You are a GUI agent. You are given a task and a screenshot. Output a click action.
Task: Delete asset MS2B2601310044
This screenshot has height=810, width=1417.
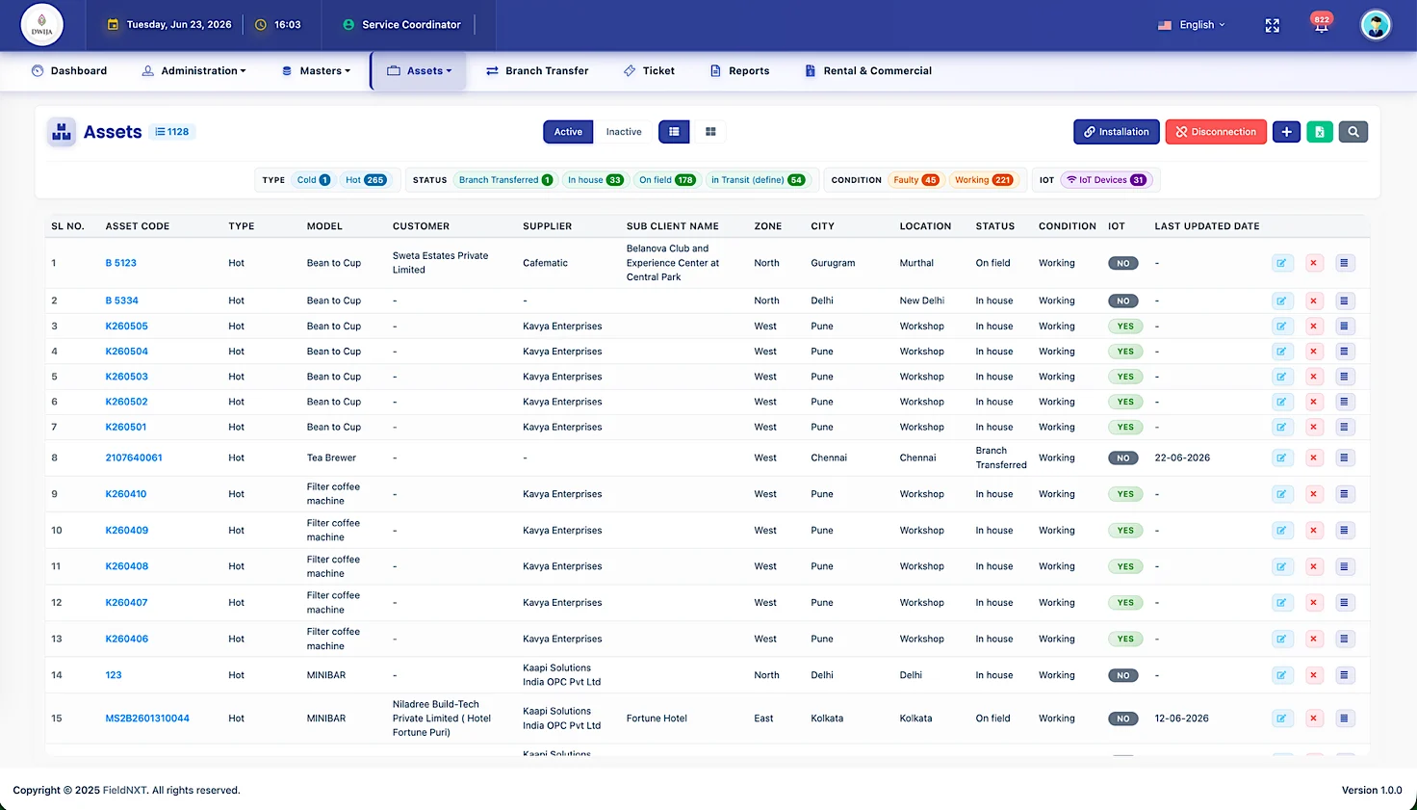(1314, 719)
